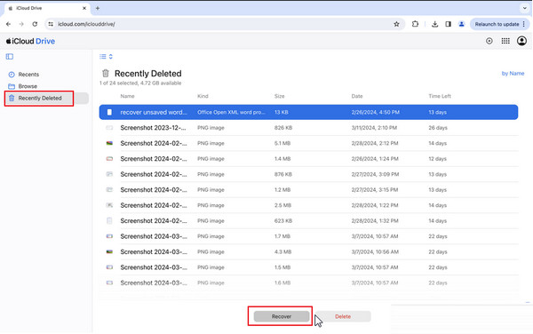Click thumbnail of the 623 KB screenshot
This screenshot has height=334, width=533.
(109, 221)
